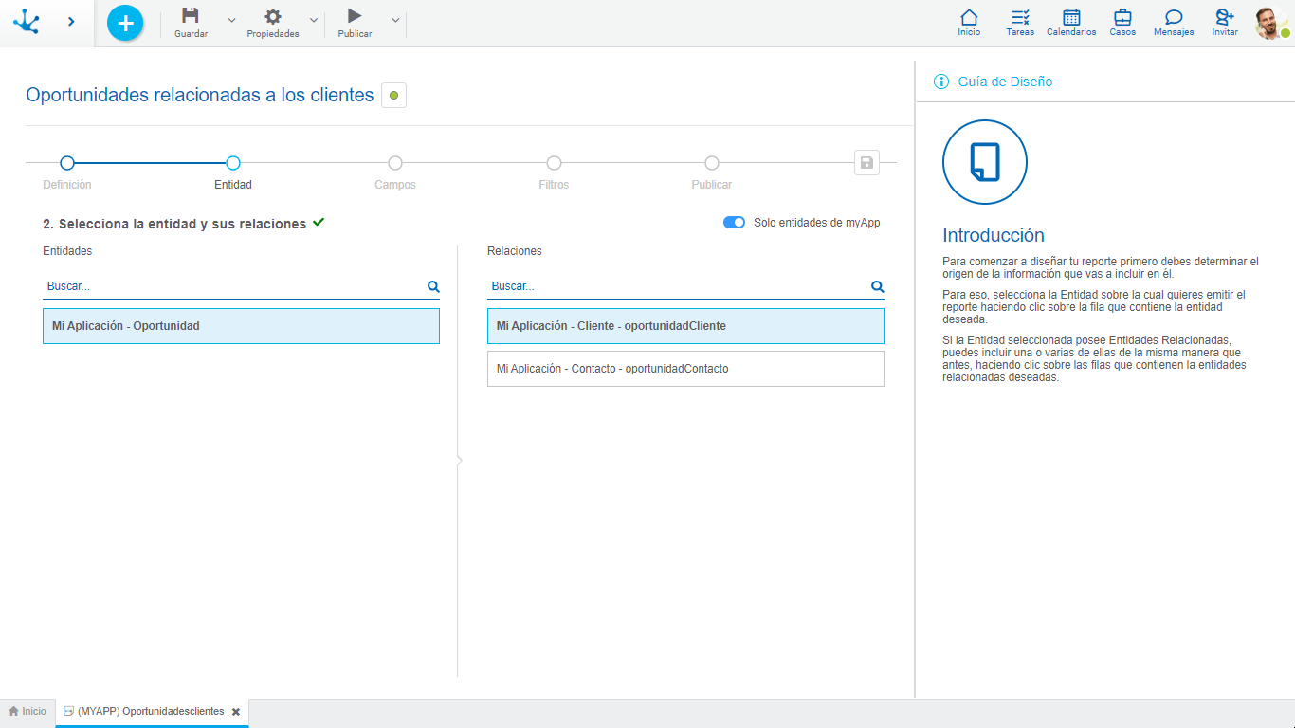The width and height of the screenshot is (1295, 728).
Task: Open the Calendarios icon
Action: pos(1071,17)
